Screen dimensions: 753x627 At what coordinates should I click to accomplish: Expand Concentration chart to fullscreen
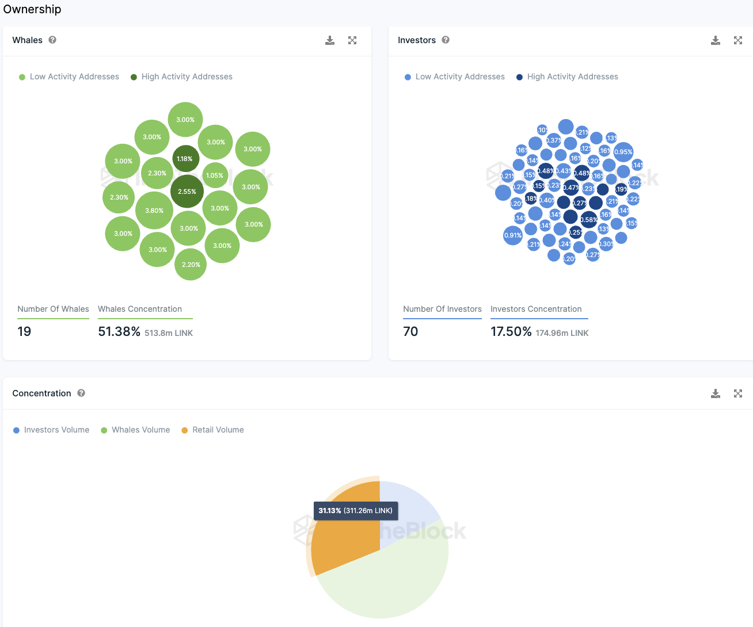738,393
